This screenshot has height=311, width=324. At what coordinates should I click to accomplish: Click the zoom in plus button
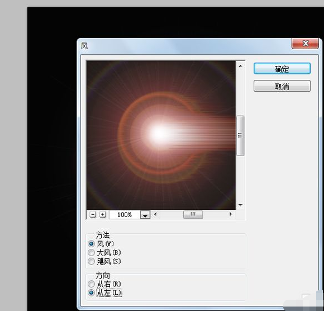[x=102, y=214]
